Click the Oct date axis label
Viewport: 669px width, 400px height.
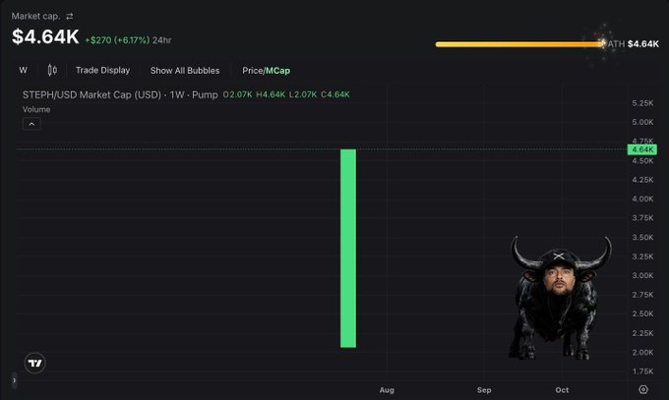[562, 390]
